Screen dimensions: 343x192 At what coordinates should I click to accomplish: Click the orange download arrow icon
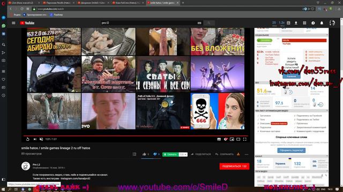238,154
